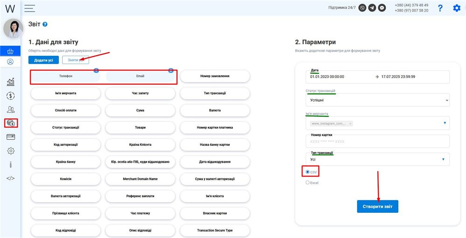
Task: Set the start date 01.01.2023 field
Action: [x=327, y=77]
